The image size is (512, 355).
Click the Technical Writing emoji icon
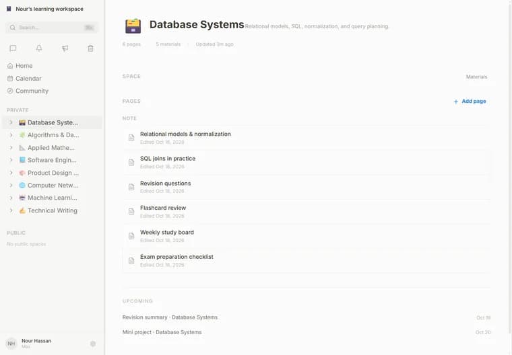(22, 210)
